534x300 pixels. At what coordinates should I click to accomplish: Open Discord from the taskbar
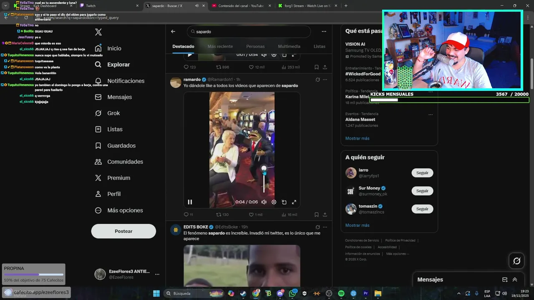(280, 293)
